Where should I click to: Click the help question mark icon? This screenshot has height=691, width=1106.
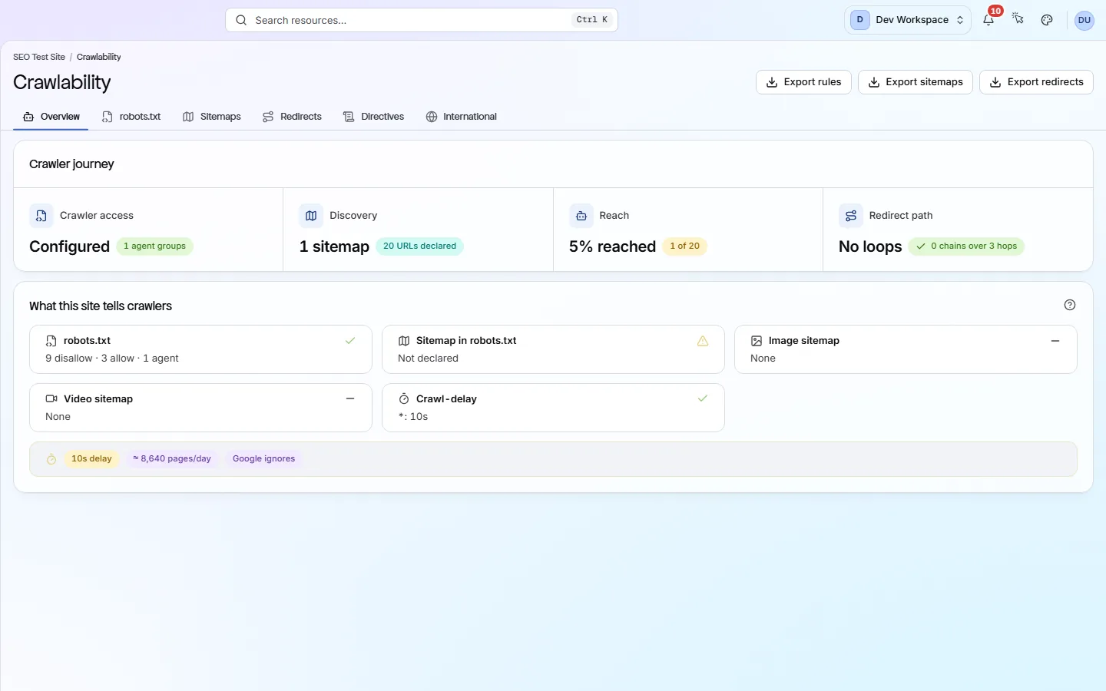pos(1070,305)
